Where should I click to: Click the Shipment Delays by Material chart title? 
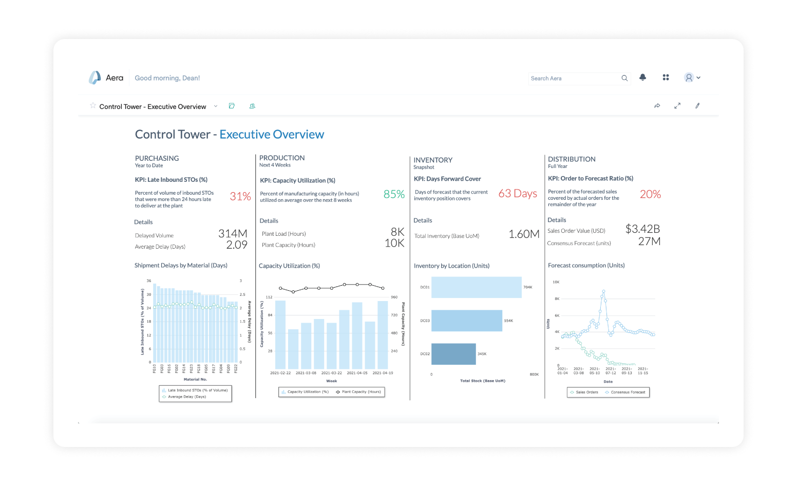181,266
